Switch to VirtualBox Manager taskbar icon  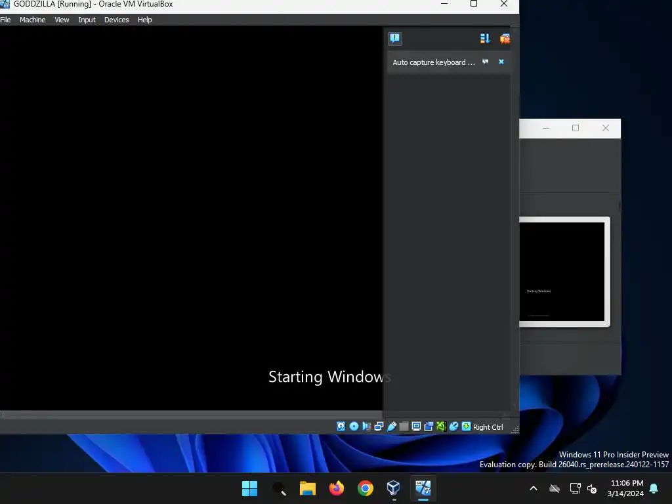coord(394,488)
